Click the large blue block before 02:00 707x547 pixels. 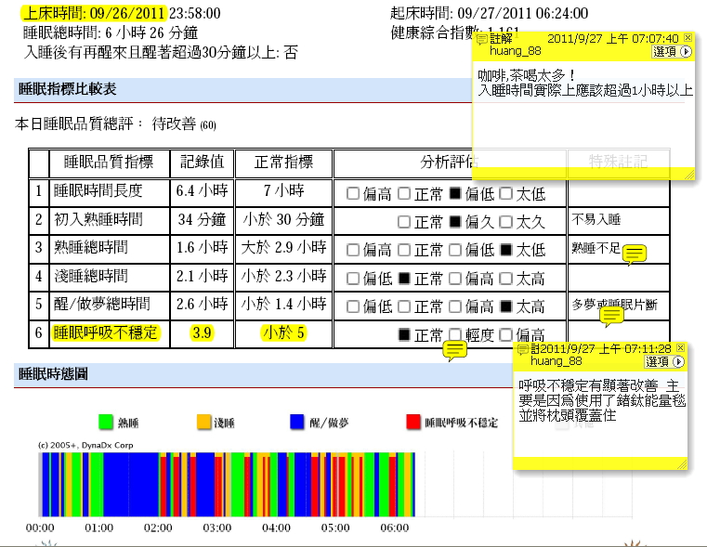click(x=131, y=485)
